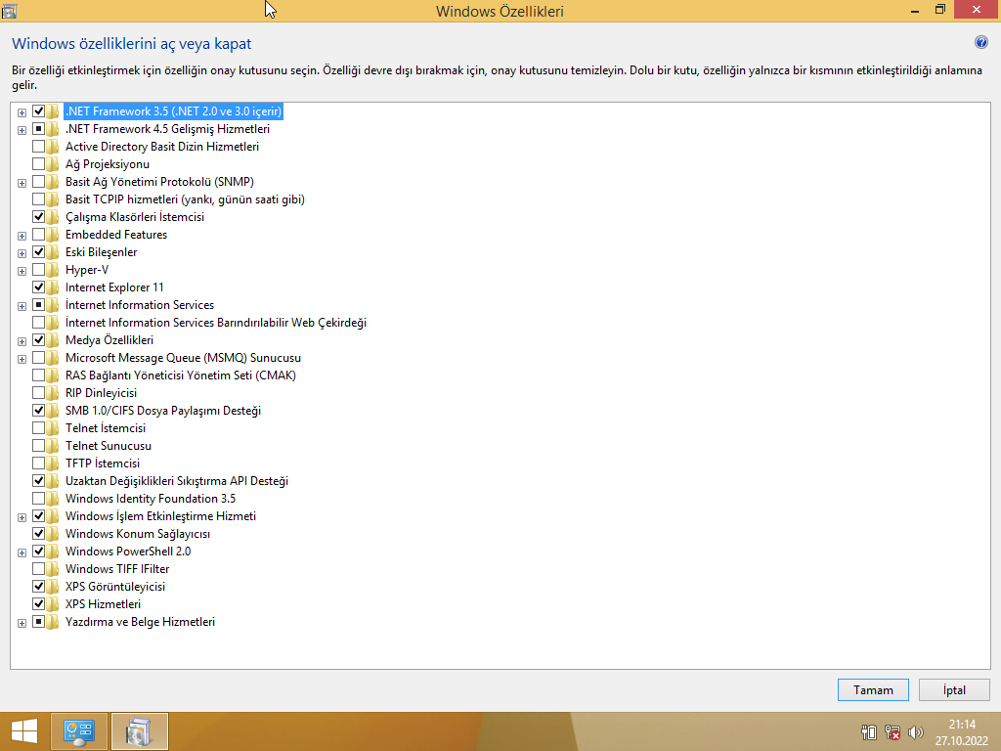Click the folder icon beside Telnet Sunucusu

[53, 446]
